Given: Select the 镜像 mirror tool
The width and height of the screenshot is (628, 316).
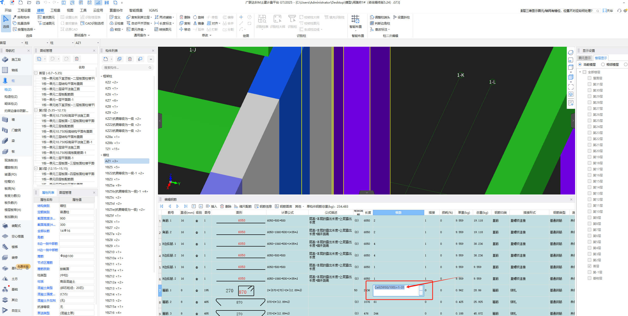Looking at the screenshot, I should 198,23.
